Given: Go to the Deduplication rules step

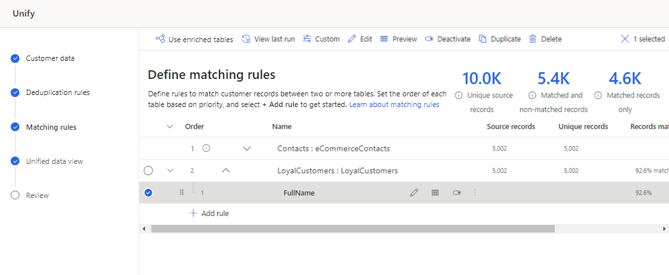Looking at the screenshot, I should (58, 92).
